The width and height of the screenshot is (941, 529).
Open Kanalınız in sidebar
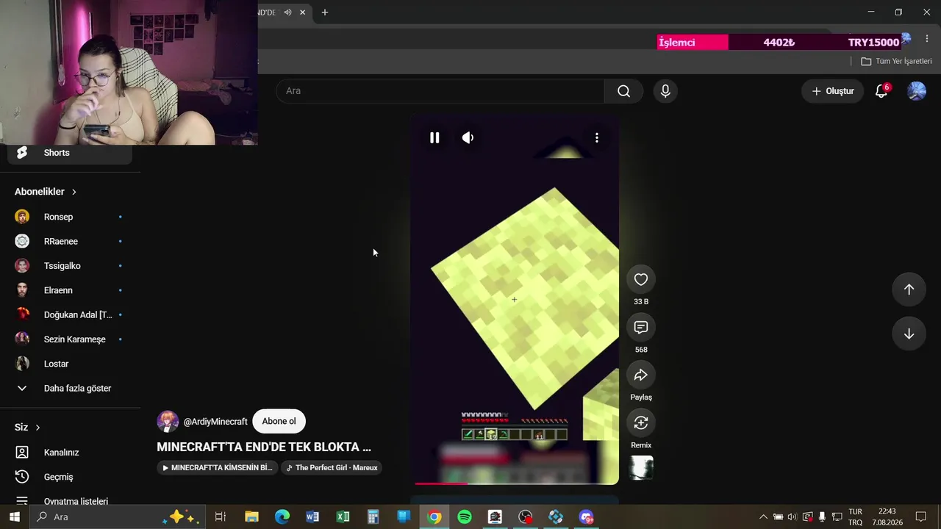[x=70, y=453]
